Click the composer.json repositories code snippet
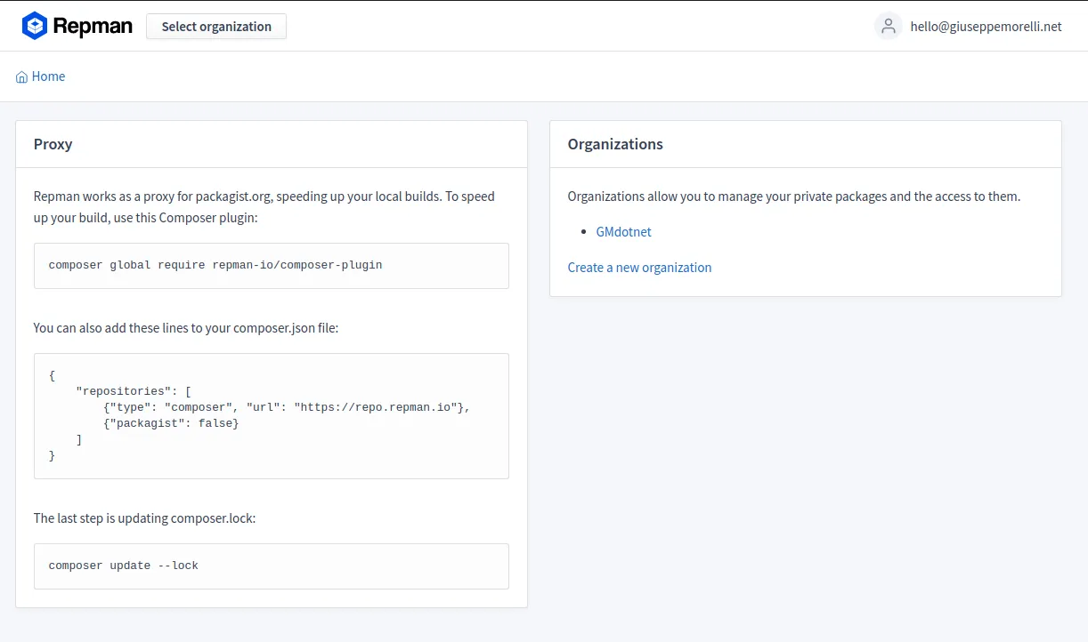Screen dimensions: 1088x642 271,416
